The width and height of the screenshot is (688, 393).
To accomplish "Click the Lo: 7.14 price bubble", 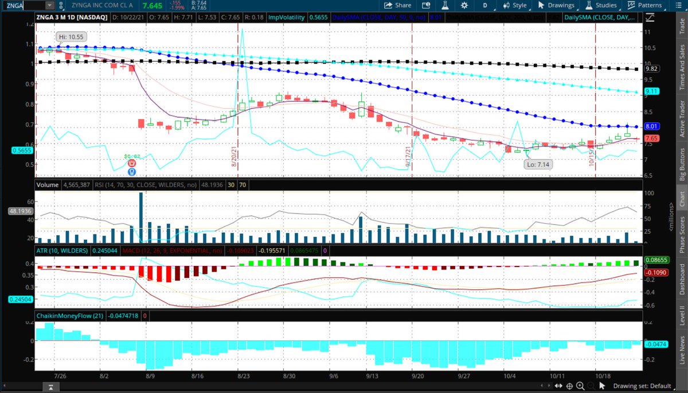I will tap(539, 164).
